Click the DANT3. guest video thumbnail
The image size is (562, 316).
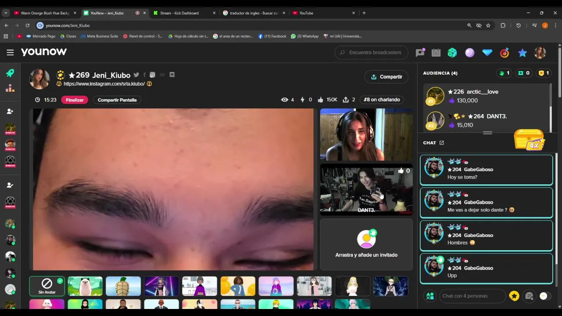pyautogui.click(x=366, y=189)
